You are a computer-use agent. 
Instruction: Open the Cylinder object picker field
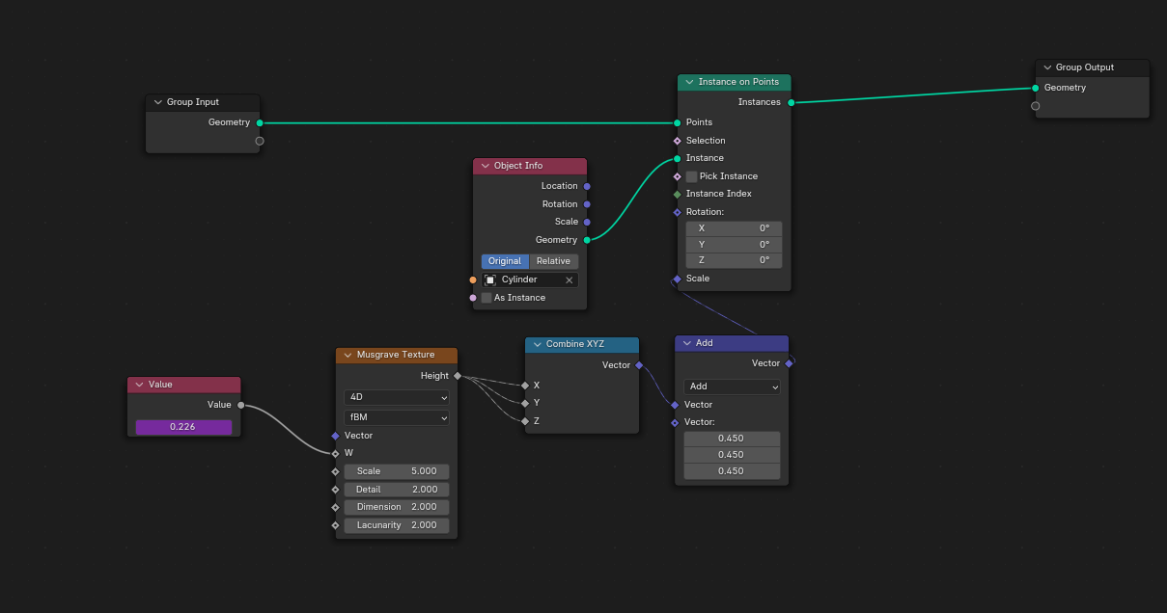click(530, 280)
